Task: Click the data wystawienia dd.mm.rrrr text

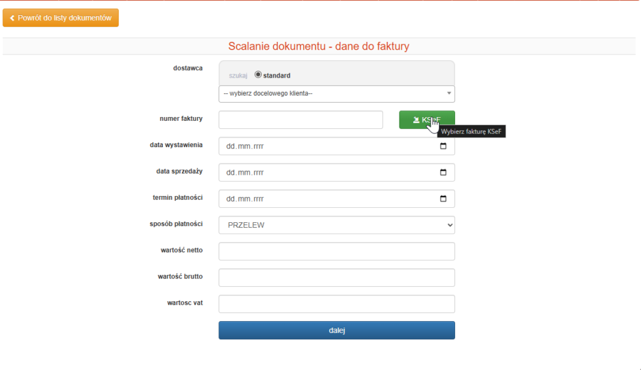Action: coord(245,146)
